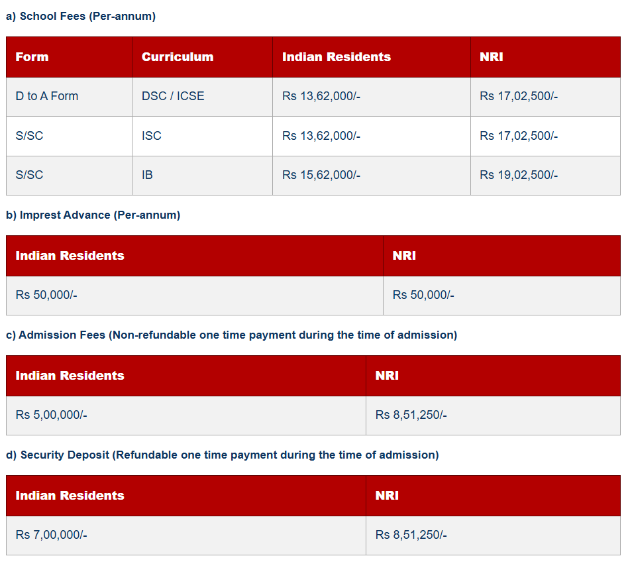
Task: Select the Rs 5,00,000/- admission fee cell
Action: (x=52, y=415)
